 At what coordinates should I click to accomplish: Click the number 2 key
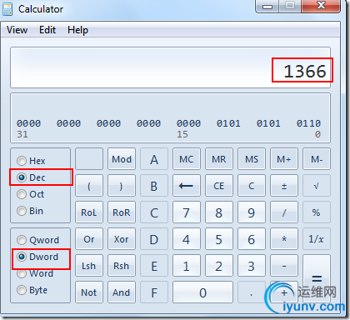219,266
